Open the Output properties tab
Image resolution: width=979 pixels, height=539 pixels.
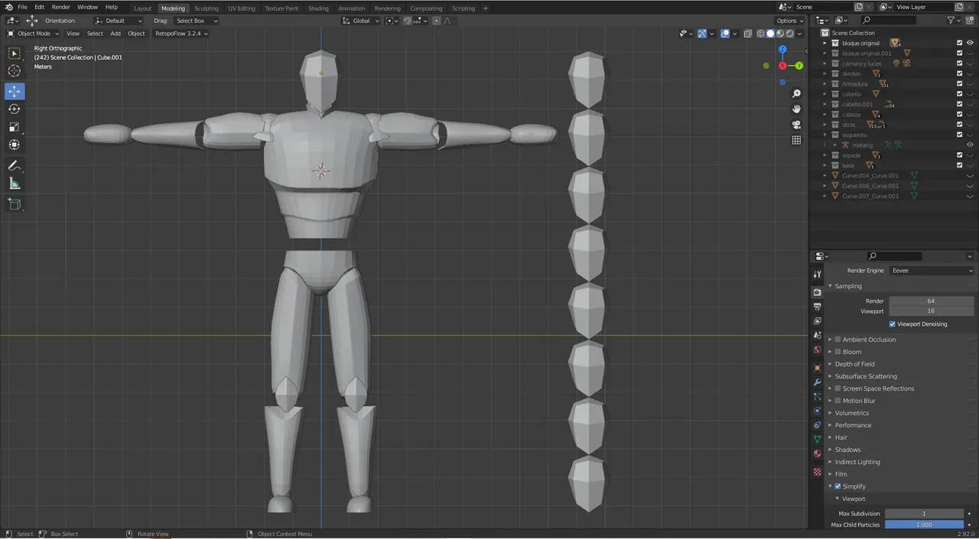[818, 307]
